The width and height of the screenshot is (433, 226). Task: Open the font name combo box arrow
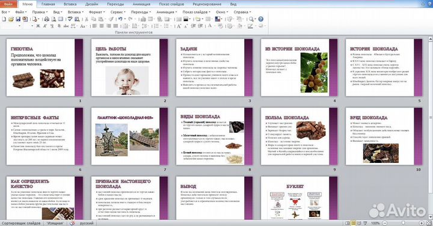20,26
